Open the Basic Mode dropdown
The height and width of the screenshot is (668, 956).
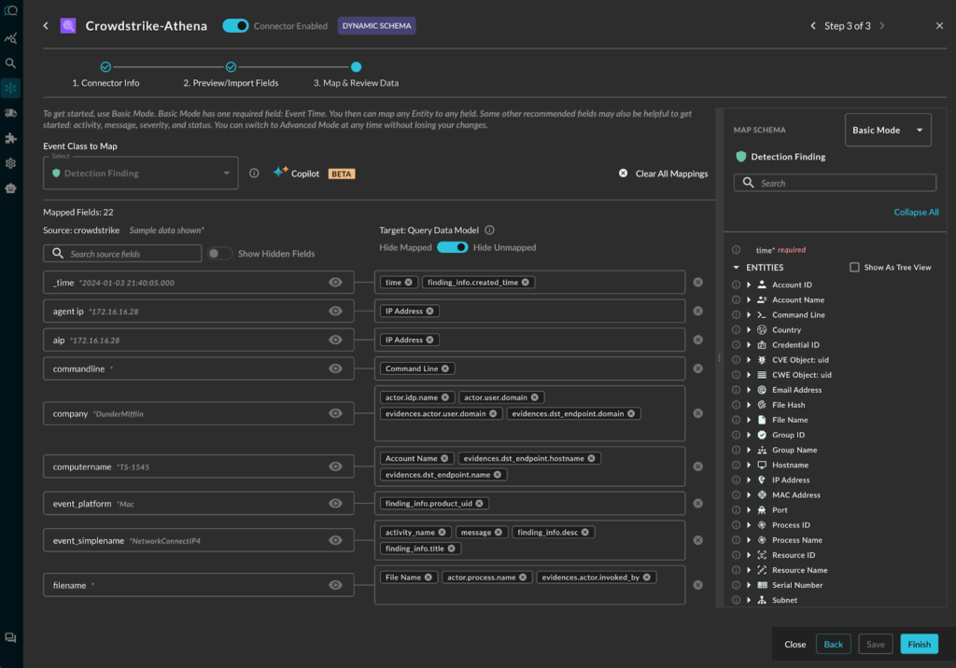888,131
